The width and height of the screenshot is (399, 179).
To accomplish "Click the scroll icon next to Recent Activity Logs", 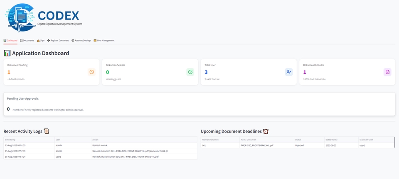I will click(47, 131).
